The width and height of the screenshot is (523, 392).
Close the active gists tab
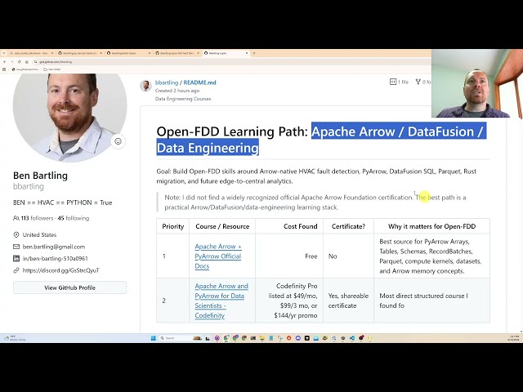247,53
